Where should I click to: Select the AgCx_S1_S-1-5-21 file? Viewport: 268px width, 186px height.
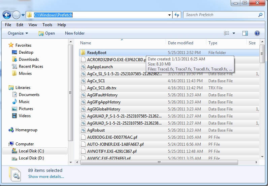tap(169, 74)
